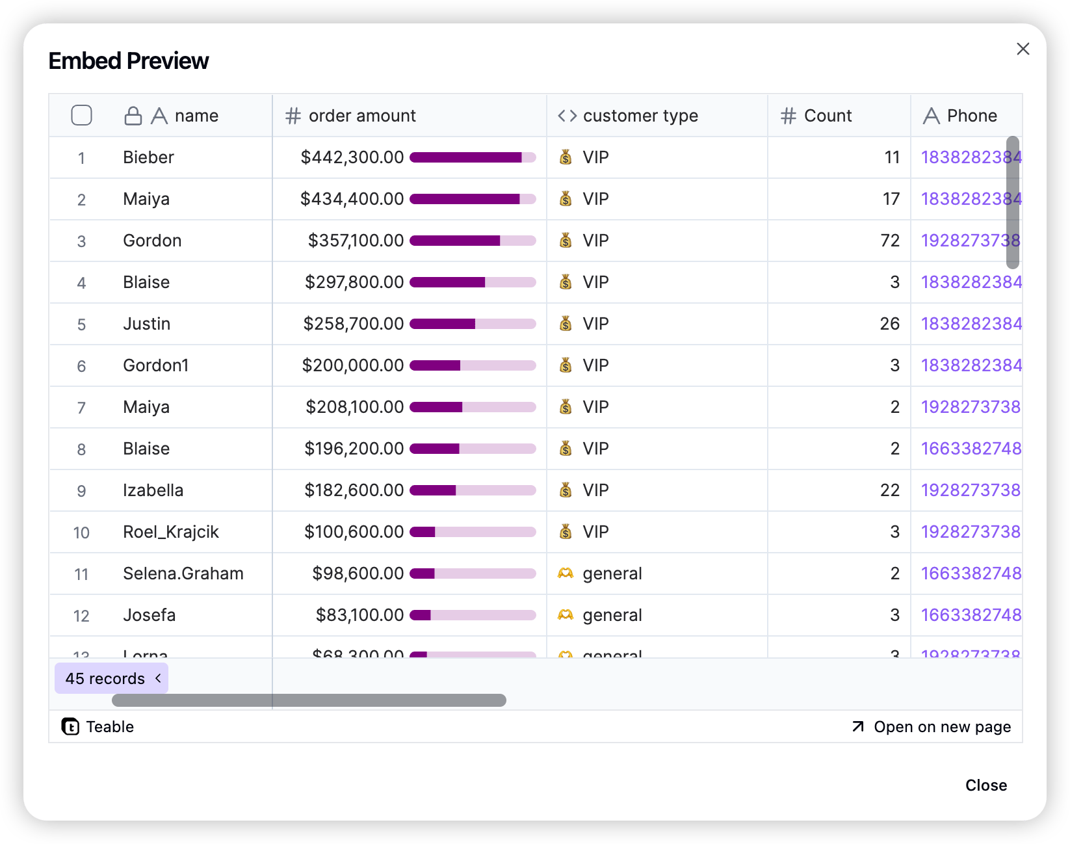Click the order amount bar for Gordon
The image size is (1070, 844).
pos(473,241)
